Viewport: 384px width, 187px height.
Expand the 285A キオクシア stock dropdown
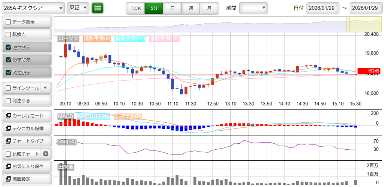coord(33,8)
